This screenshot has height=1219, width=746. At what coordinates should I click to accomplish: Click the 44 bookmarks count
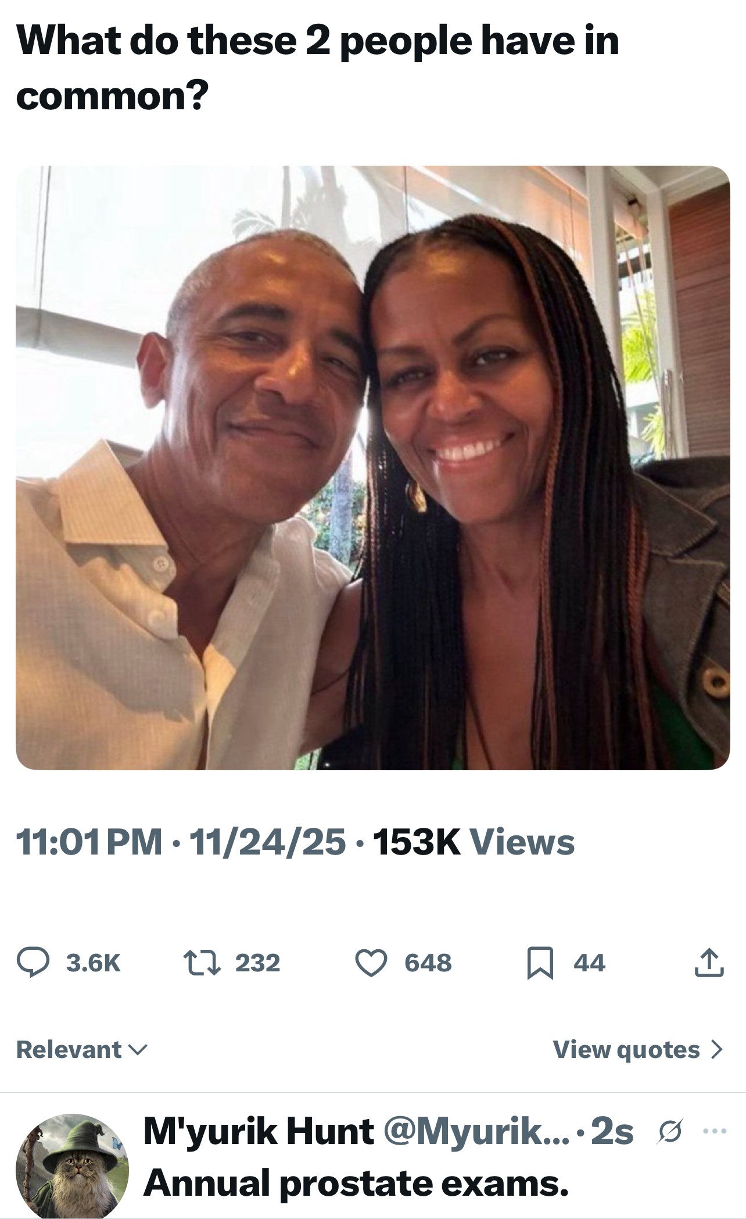[589, 963]
